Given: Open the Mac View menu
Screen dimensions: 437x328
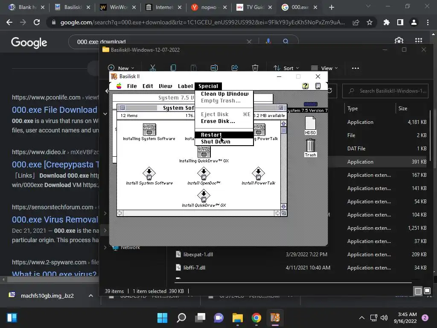Looking at the screenshot, I should click(165, 86).
